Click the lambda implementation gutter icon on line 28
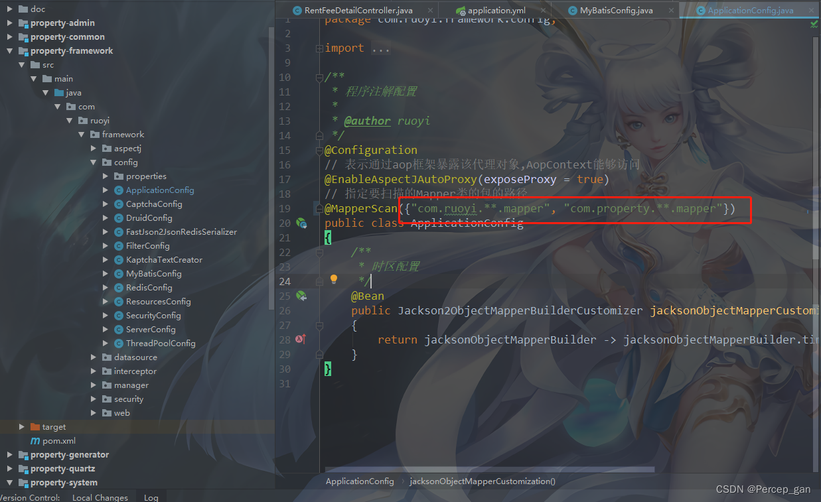The height and width of the screenshot is (502, 821). pyautogui.click(x=301, y=340)
